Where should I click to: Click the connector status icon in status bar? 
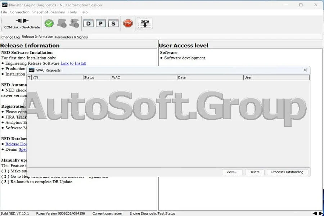tap(318, 213)
